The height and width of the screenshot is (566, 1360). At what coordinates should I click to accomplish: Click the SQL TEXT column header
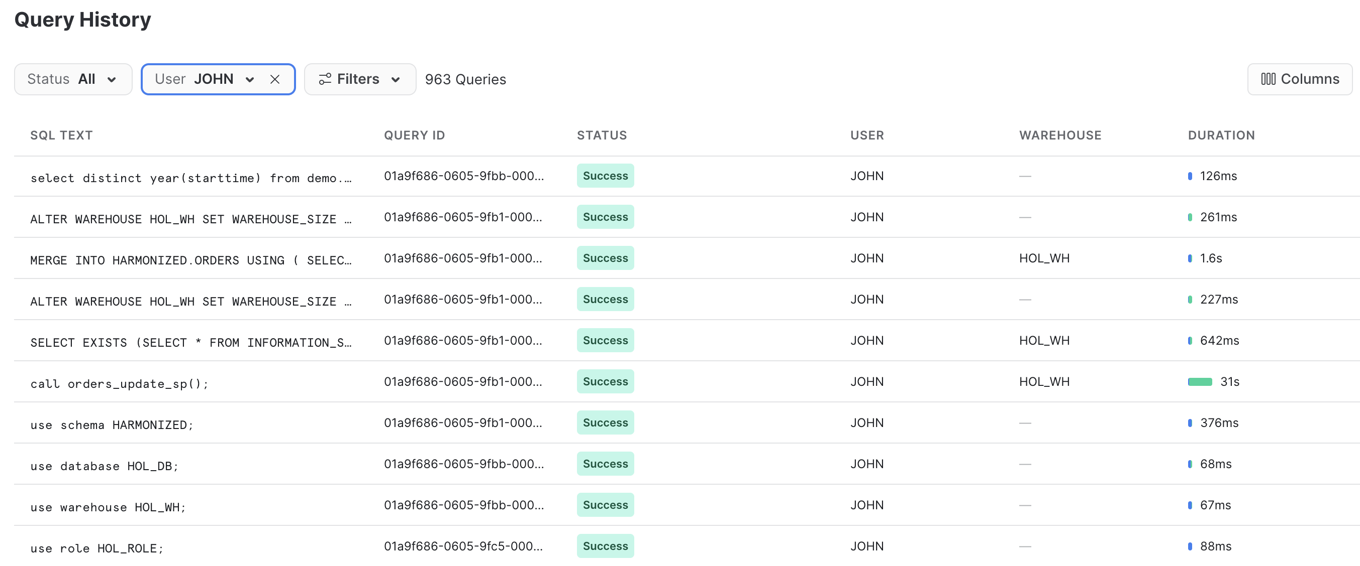(x=61, y=135)
